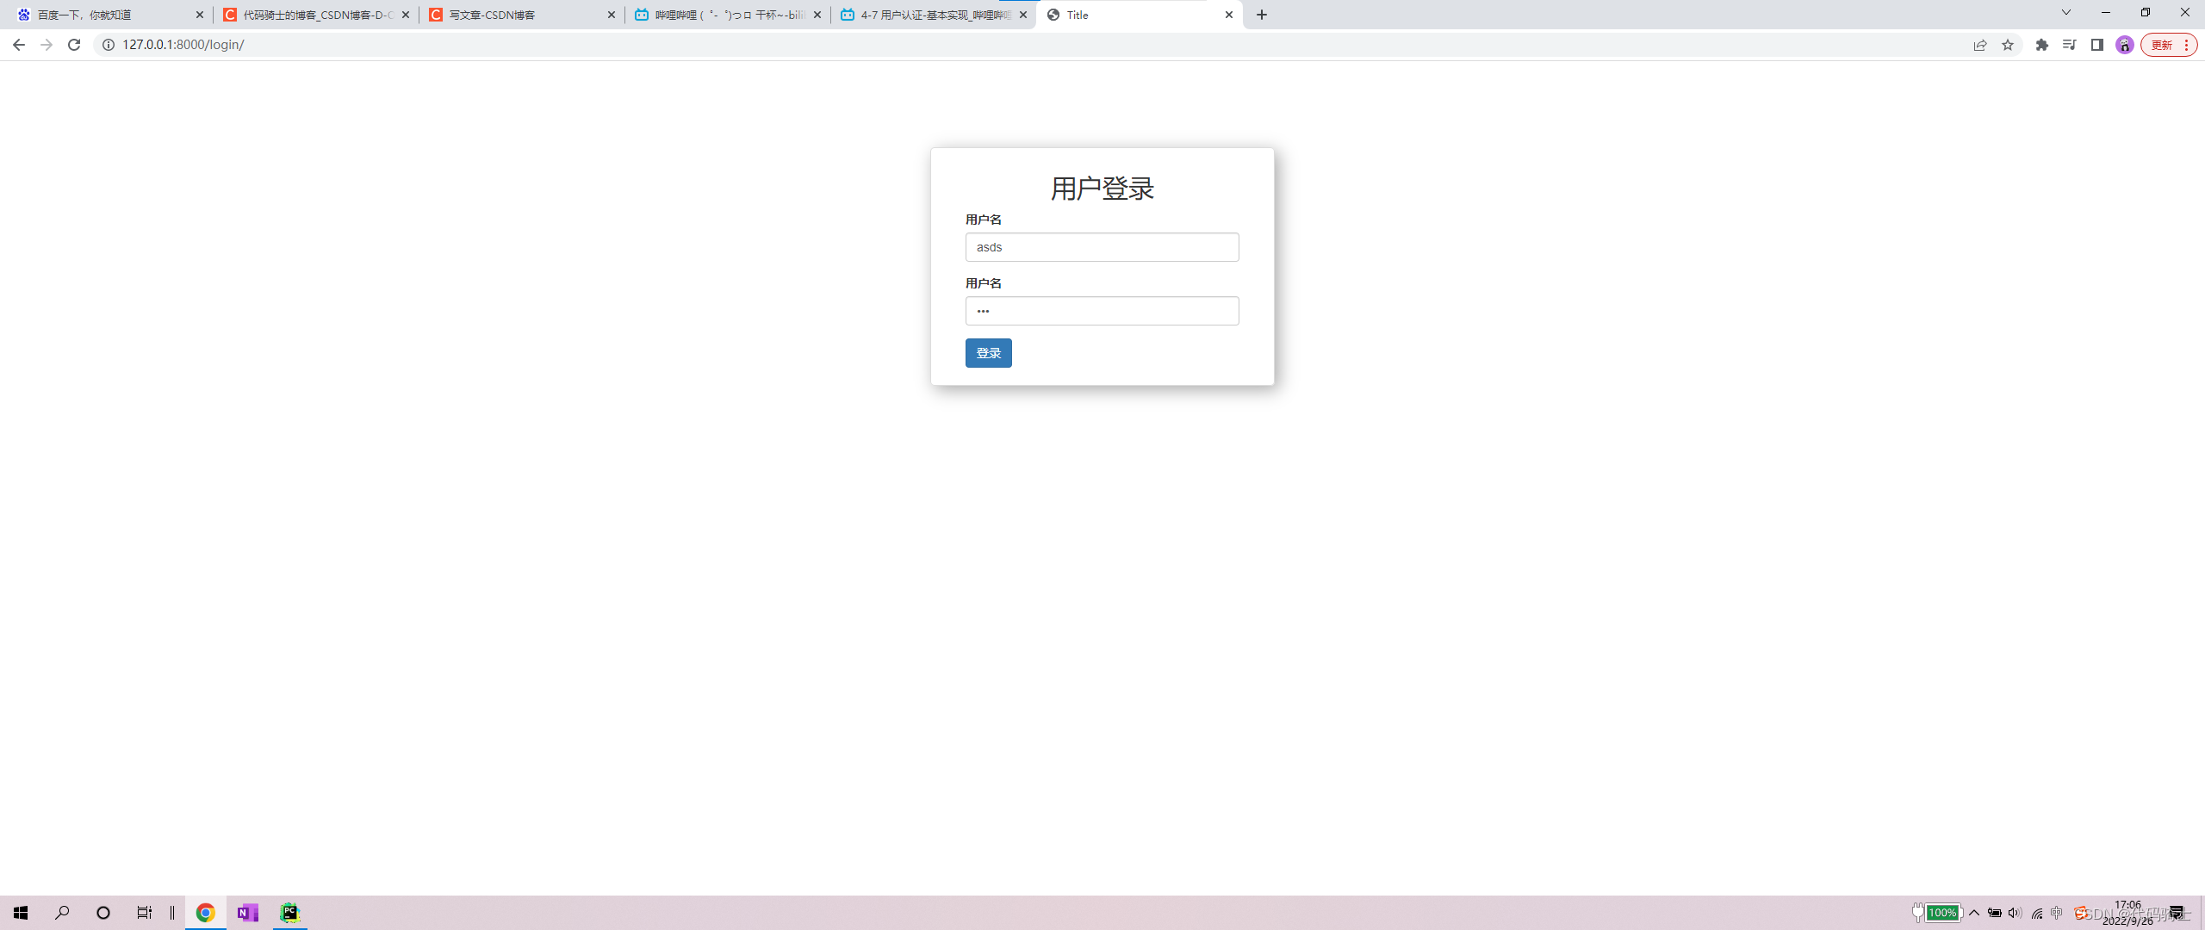Image resolution: width=2205 pixels, height=930 pixels.
Task: Open a new tab with plus button
Action: [x=1262, y=15]
